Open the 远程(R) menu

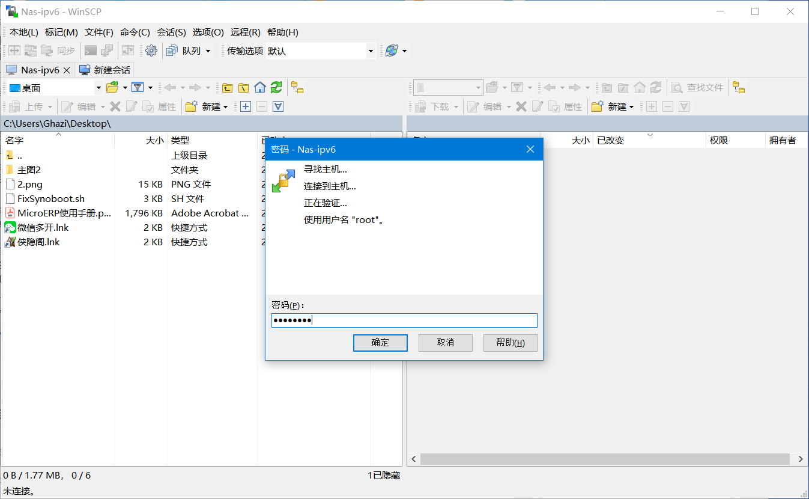pos(245,32)
